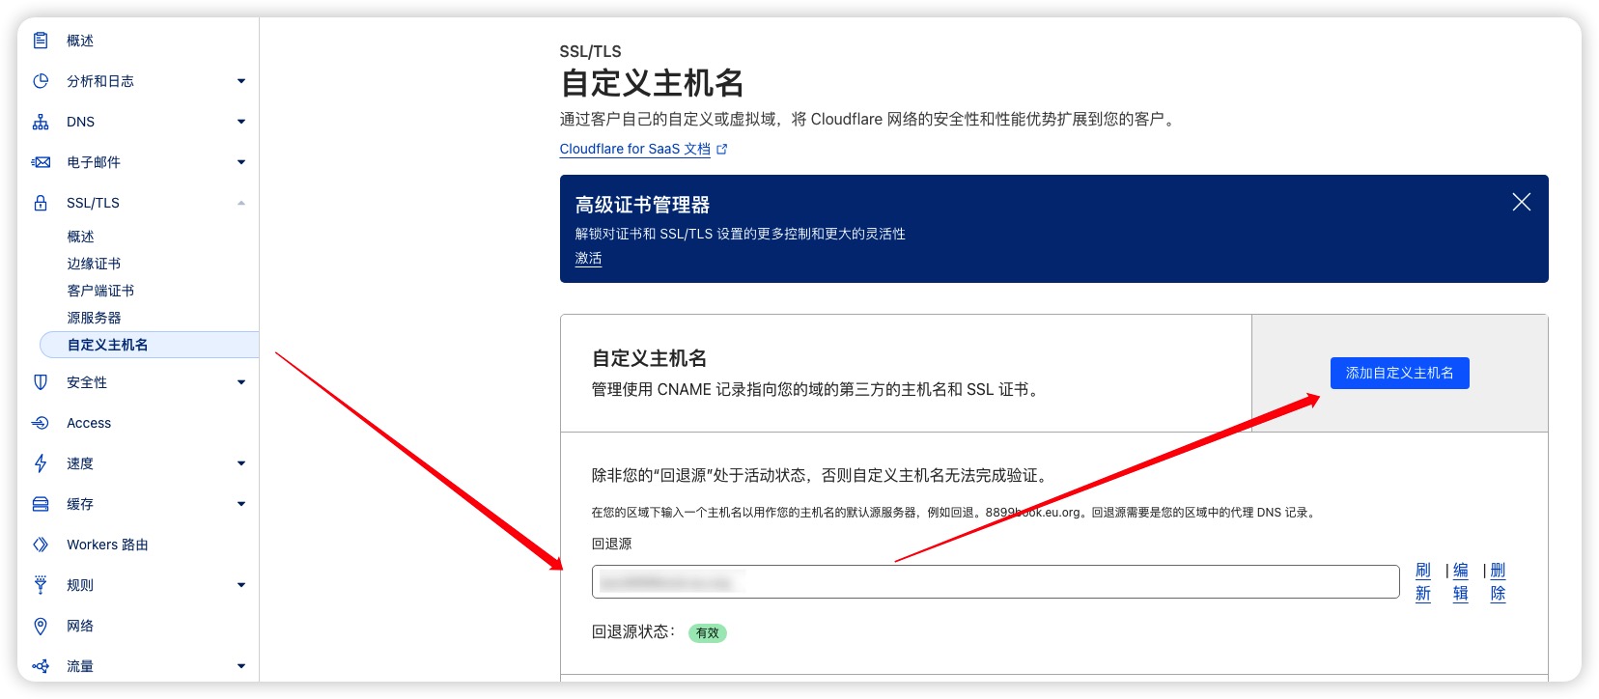Click the 回退源 input field
This screenshot has height=699, width=1599.
click(996, 581)
